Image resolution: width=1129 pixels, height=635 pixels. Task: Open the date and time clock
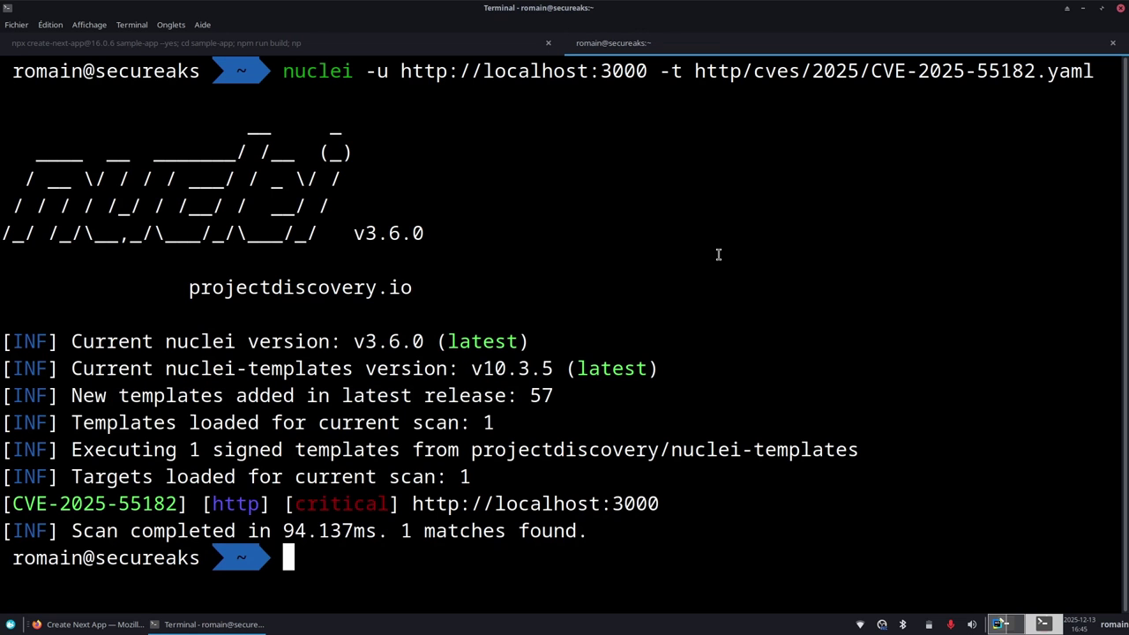(1080, 624)
